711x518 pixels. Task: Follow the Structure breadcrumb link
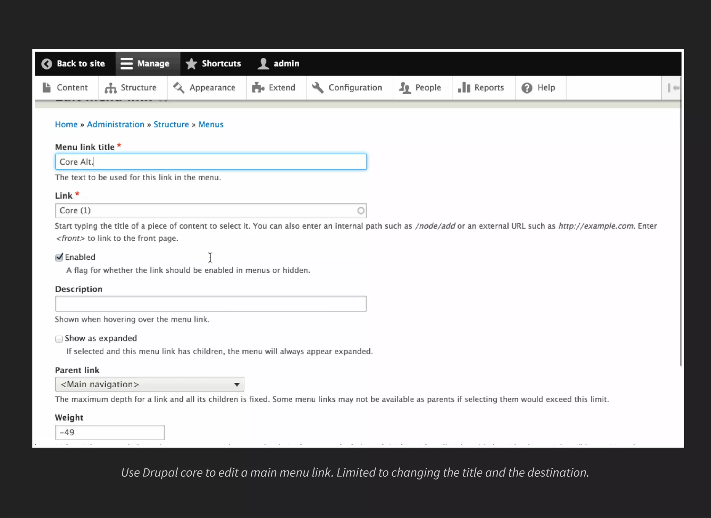click(x=171, y=124)
